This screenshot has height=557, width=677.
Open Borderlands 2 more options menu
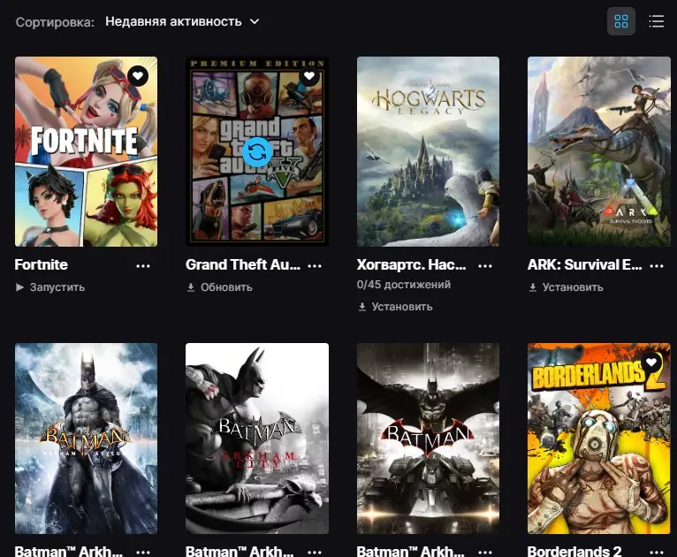pos(657,552)
